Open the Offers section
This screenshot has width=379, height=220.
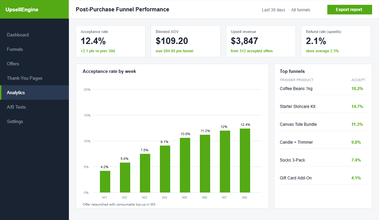[34, 64]
